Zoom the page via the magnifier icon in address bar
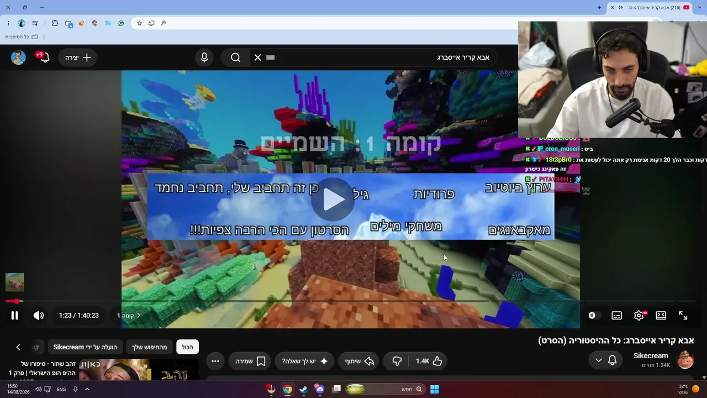 (163, 23)
